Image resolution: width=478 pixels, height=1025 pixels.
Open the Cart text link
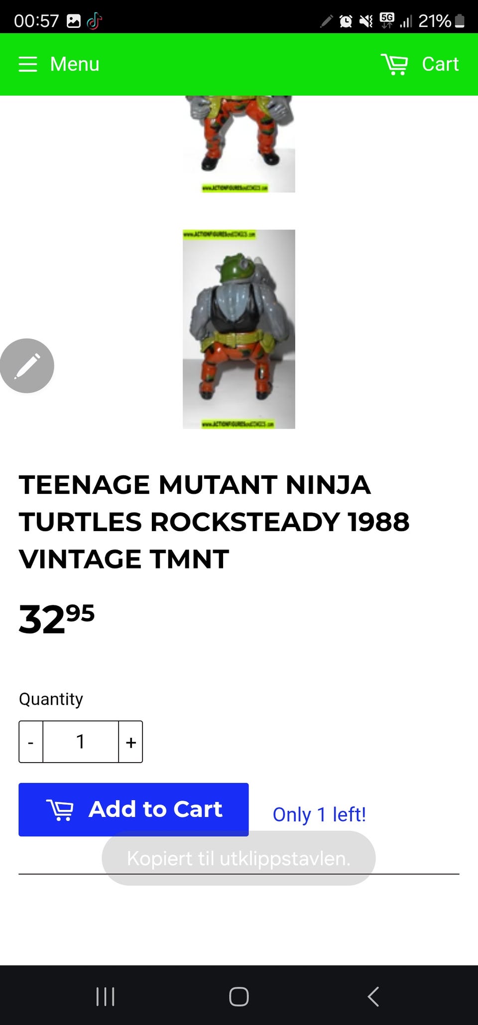tap(440, 64)
